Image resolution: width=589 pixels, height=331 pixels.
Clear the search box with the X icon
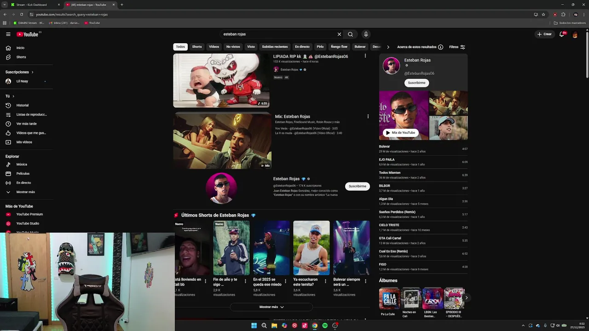point(339,34)
